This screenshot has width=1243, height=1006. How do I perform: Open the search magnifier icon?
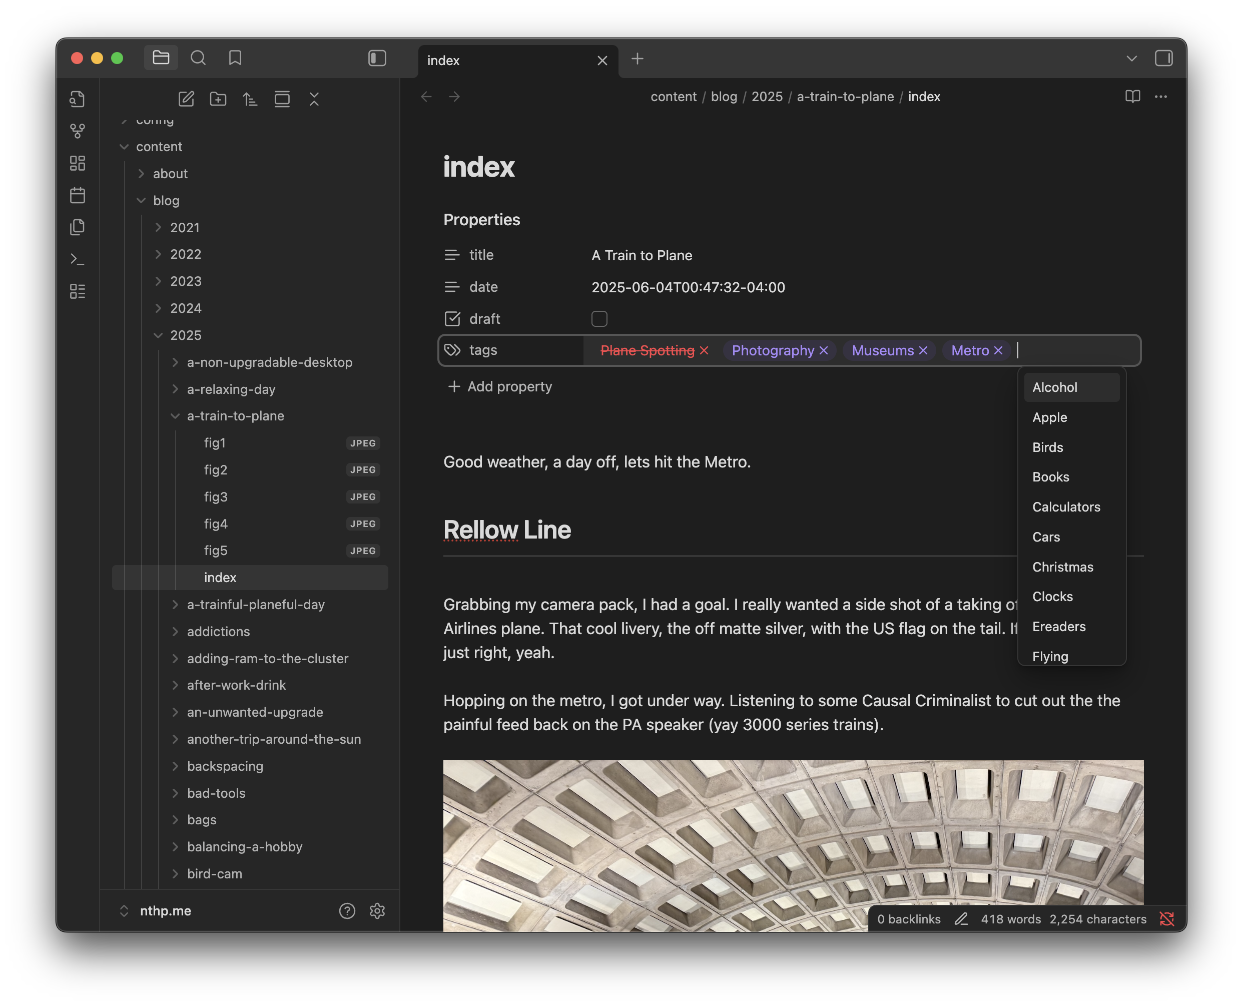[198, 58]
